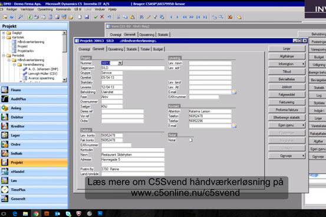This screenshot has width=326, height=217.
Task: Click the Proforma faktura button
Action: (x=287, y=110)
